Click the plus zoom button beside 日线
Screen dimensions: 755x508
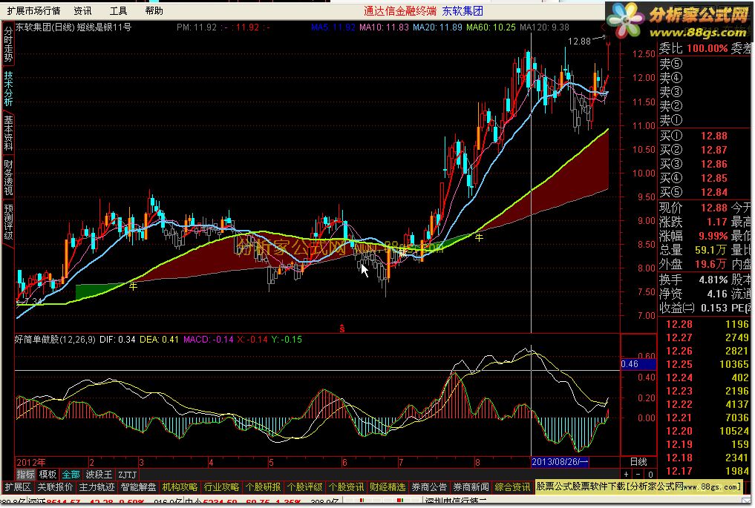627,475
